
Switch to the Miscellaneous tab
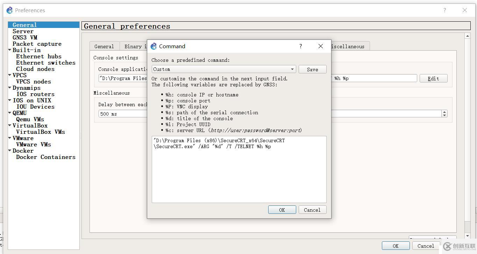pyautogui.click(x=348, y=46)
